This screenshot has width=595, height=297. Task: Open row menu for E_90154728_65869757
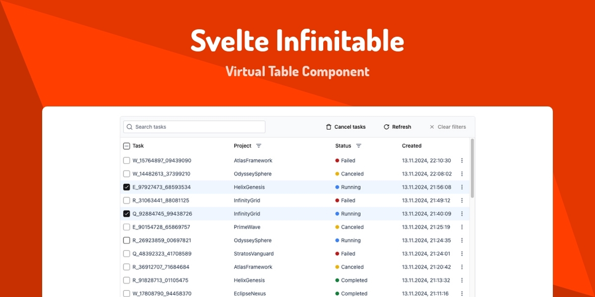462,227
